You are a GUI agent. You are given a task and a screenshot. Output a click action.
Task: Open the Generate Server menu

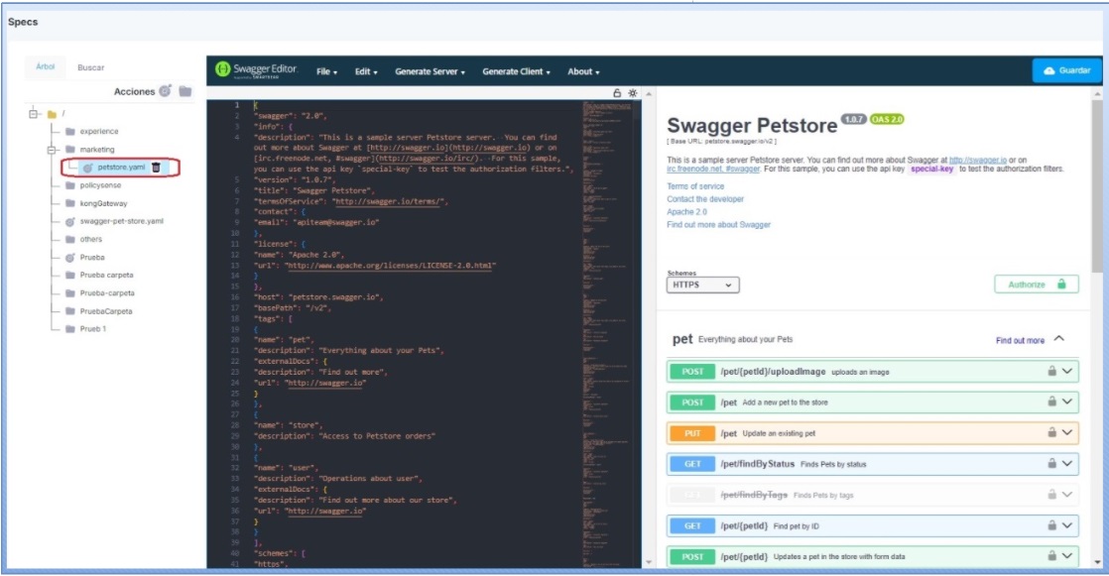[430, 71]
